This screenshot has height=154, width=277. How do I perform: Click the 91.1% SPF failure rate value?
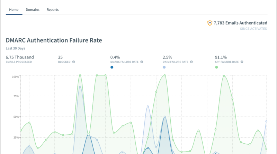click(x=221, y=57)
